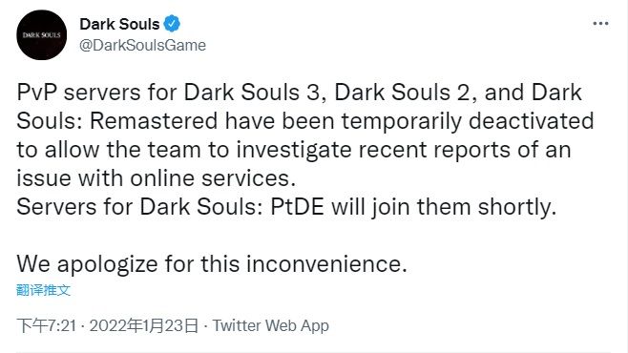Click the DARK SOULS logo text in avatar
Image resolution: width=628 pixels, height=353 pixels.
[x=42, y=35]
